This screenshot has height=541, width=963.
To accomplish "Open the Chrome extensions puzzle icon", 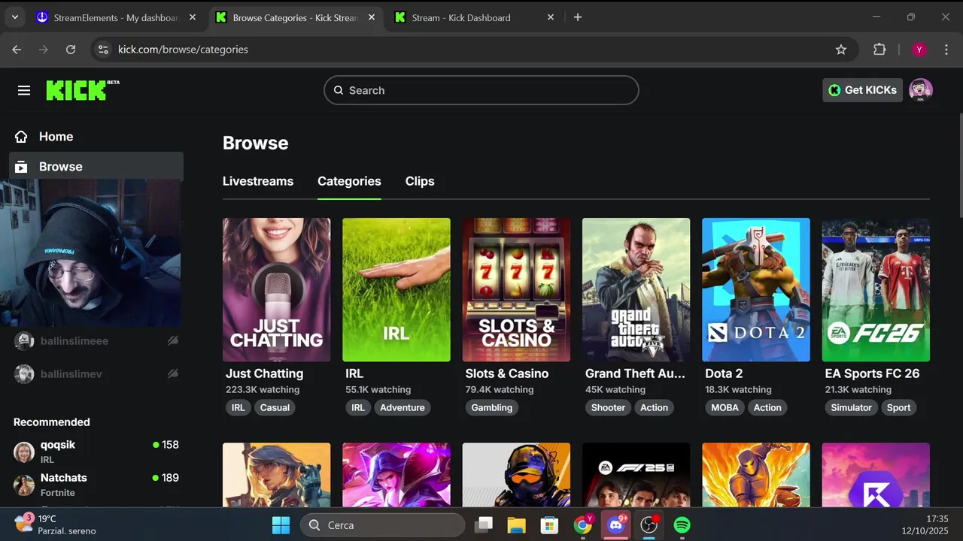I will click(879, 50).
